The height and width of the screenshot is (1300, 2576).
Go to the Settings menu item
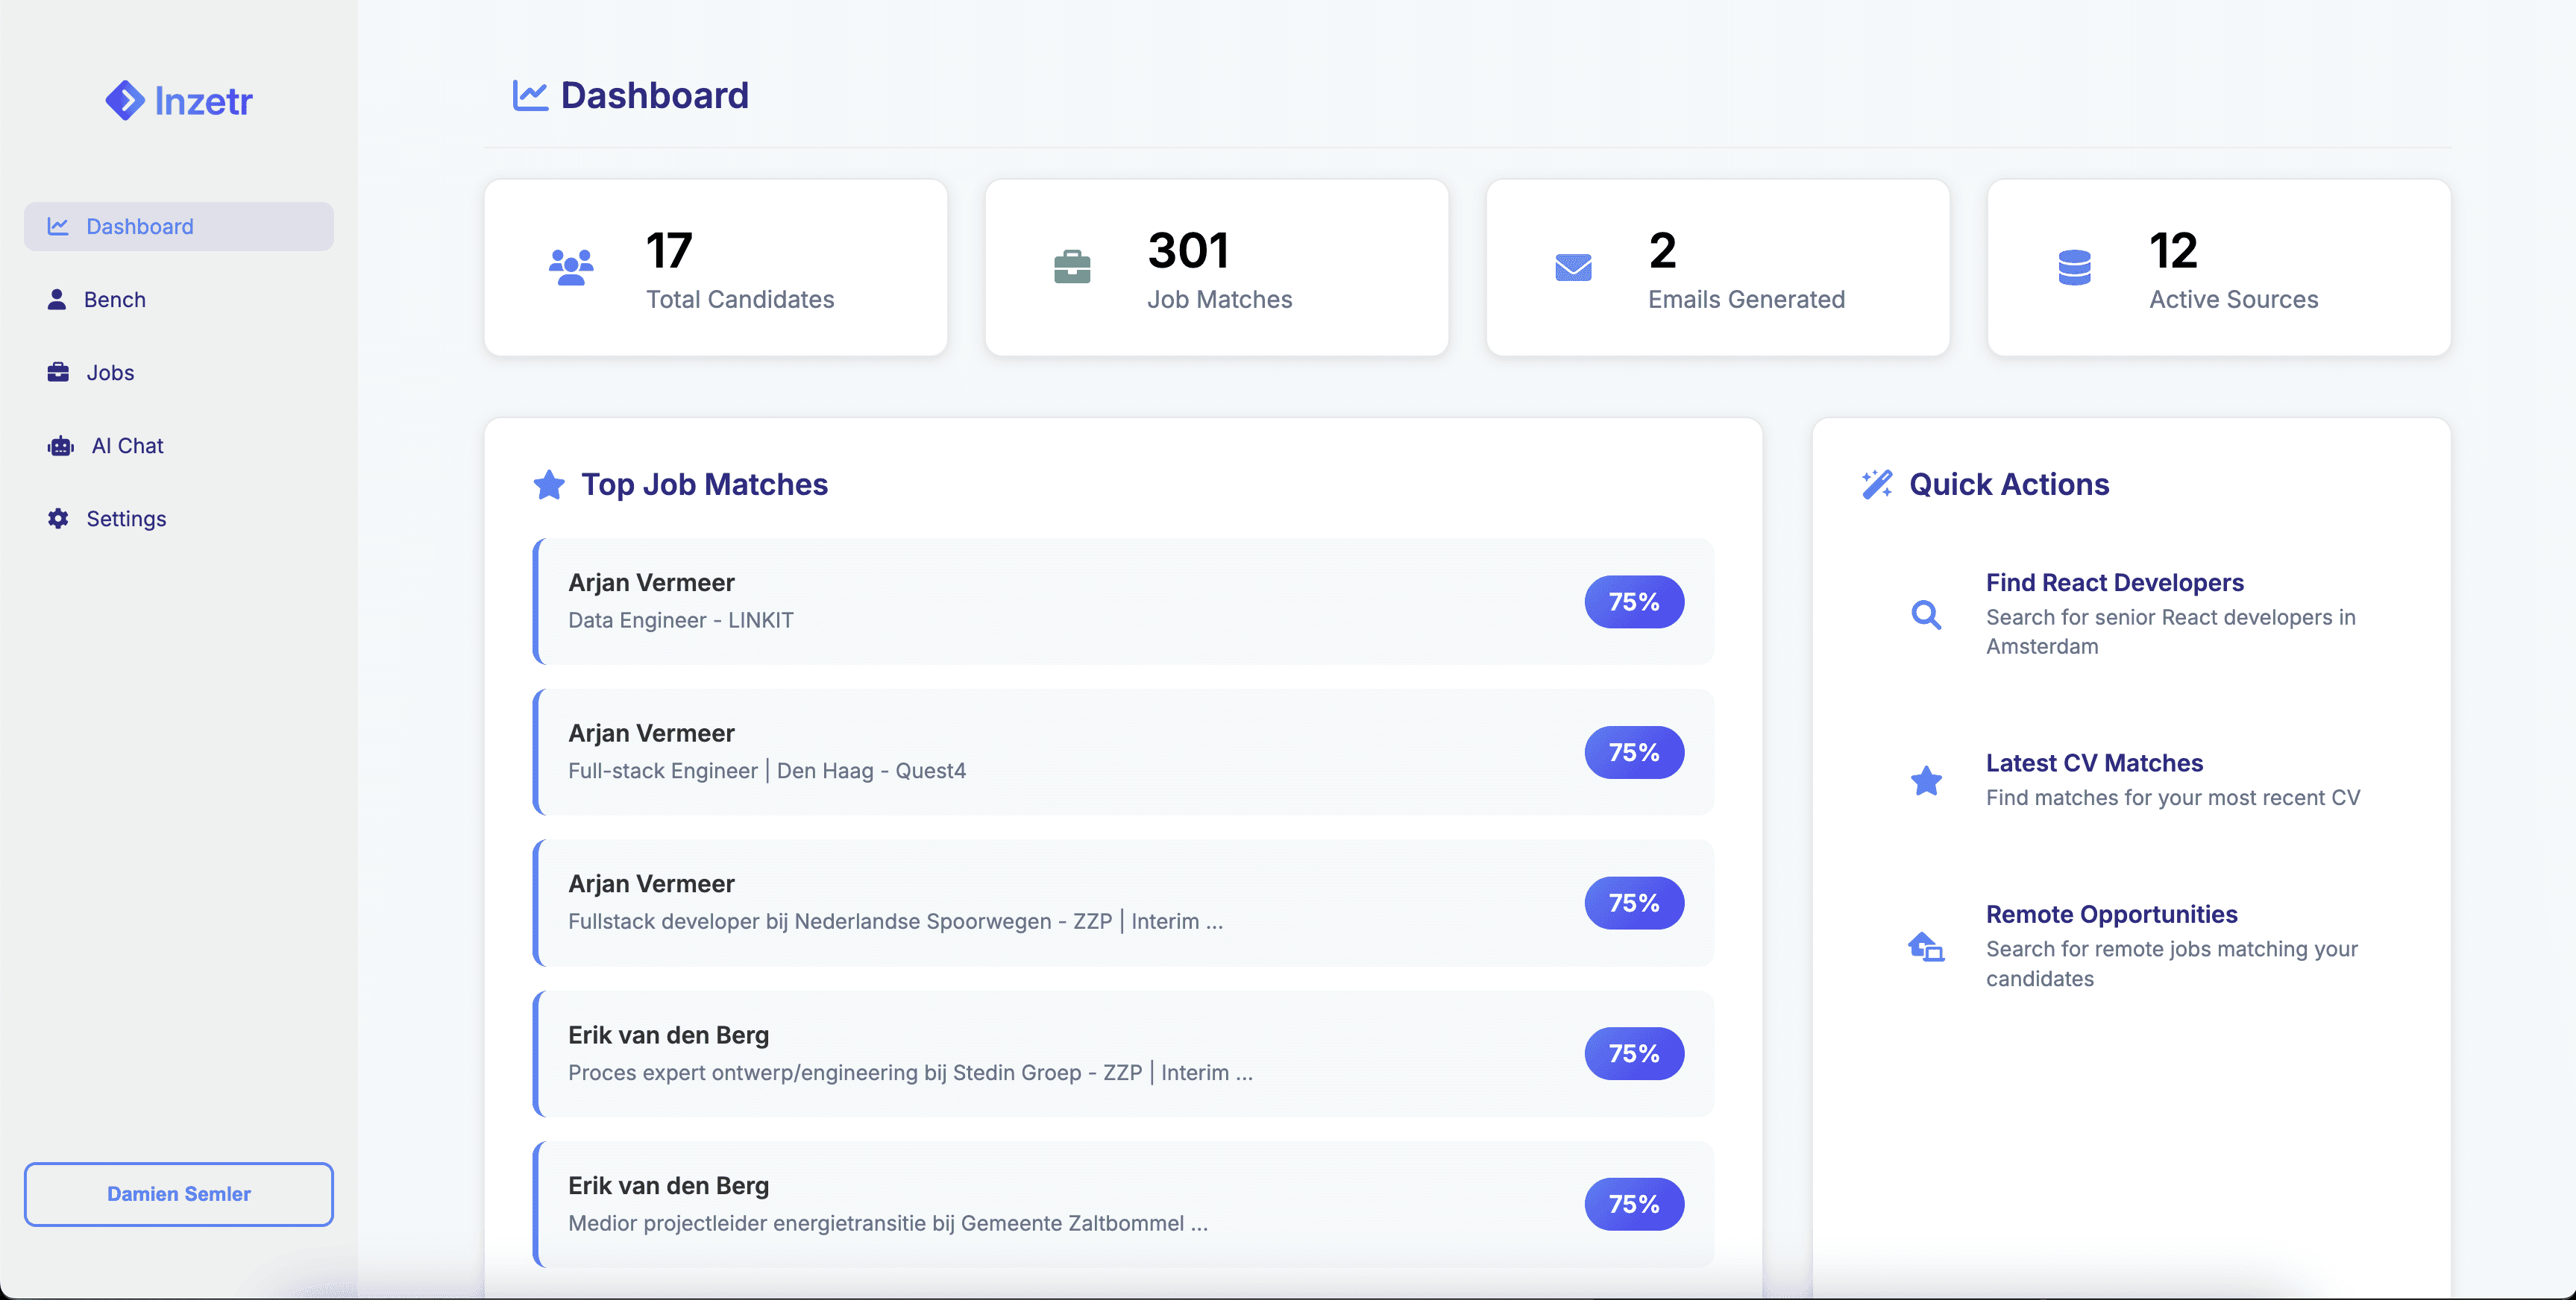pyautogui.click(x=126, y=517)
